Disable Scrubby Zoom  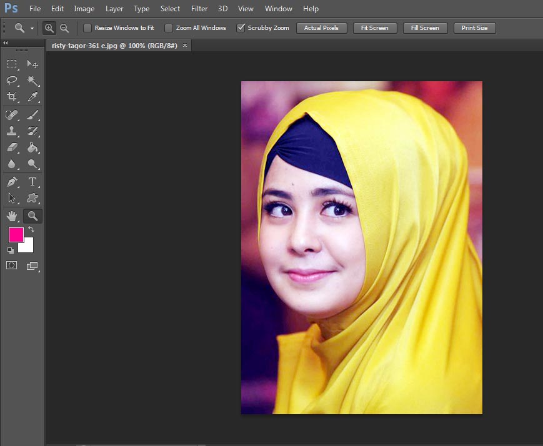click(x=240, y=27)
